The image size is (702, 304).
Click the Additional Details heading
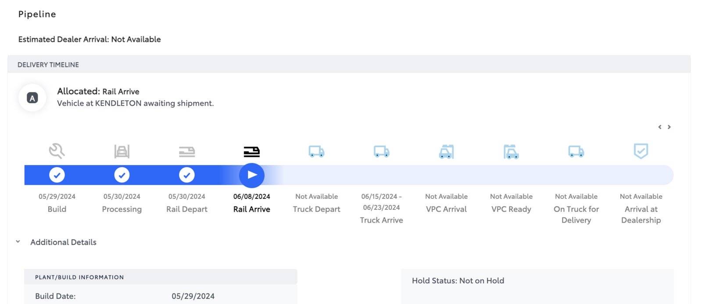tap(63, 242)
